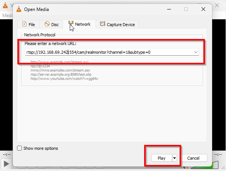Minimize the Open Media dialog
The image size is (226, 171).
169,9
